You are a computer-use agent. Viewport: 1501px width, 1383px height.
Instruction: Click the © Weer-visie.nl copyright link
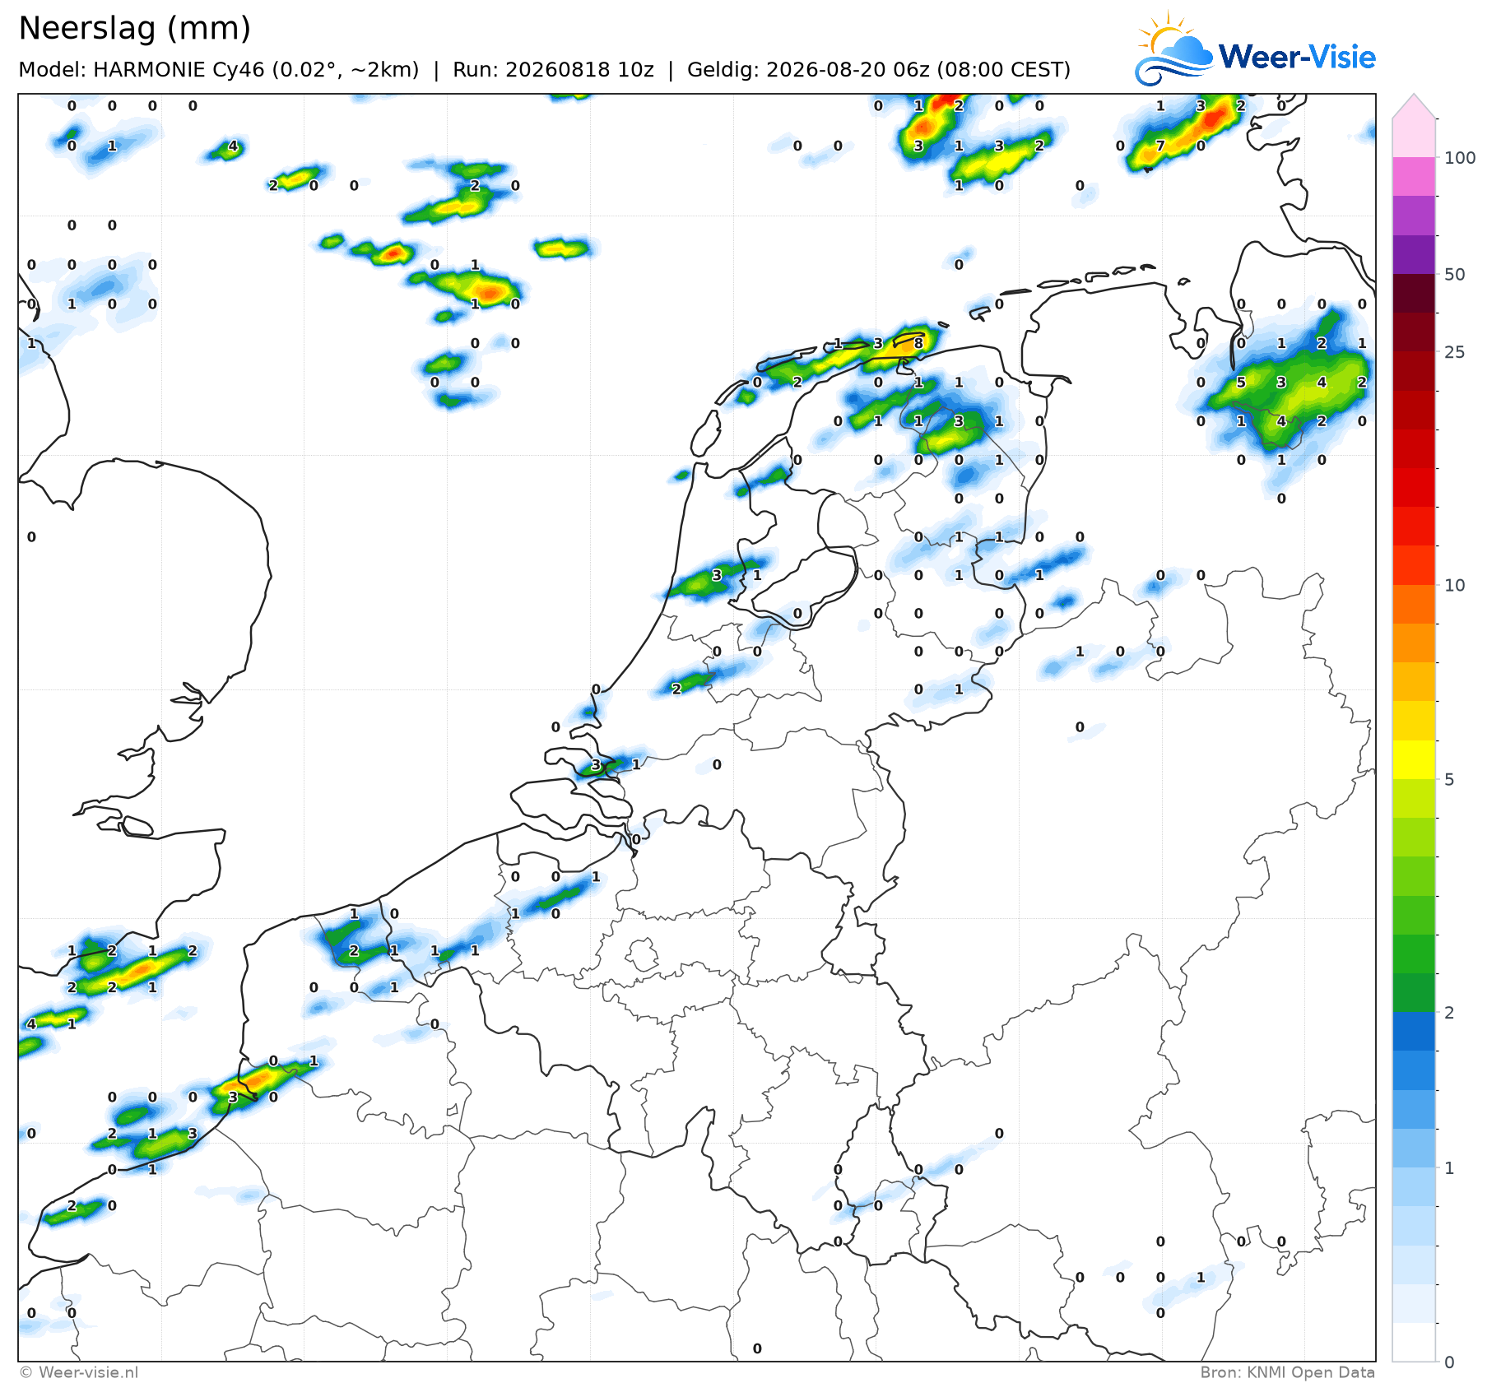click(79, 1372)
